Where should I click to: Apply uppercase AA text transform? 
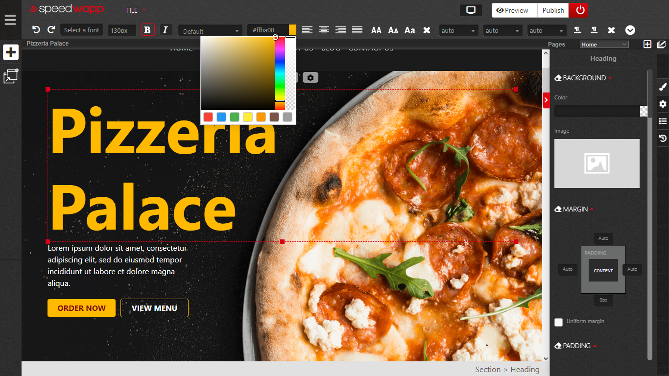(x=376, y=30)
